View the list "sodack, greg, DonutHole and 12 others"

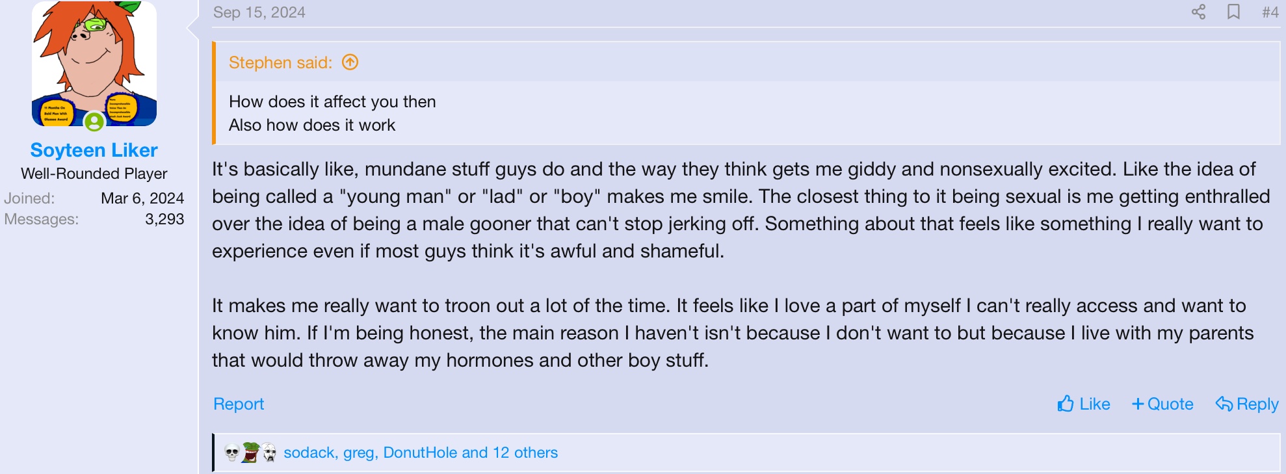point(421,453)
